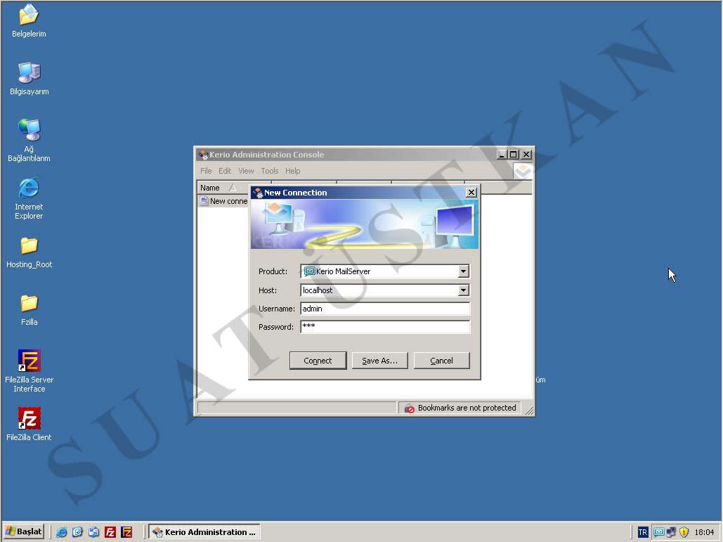Open the Tools menu in Kerio Administration Console
The image size is (723, 542).
(269, 171)
